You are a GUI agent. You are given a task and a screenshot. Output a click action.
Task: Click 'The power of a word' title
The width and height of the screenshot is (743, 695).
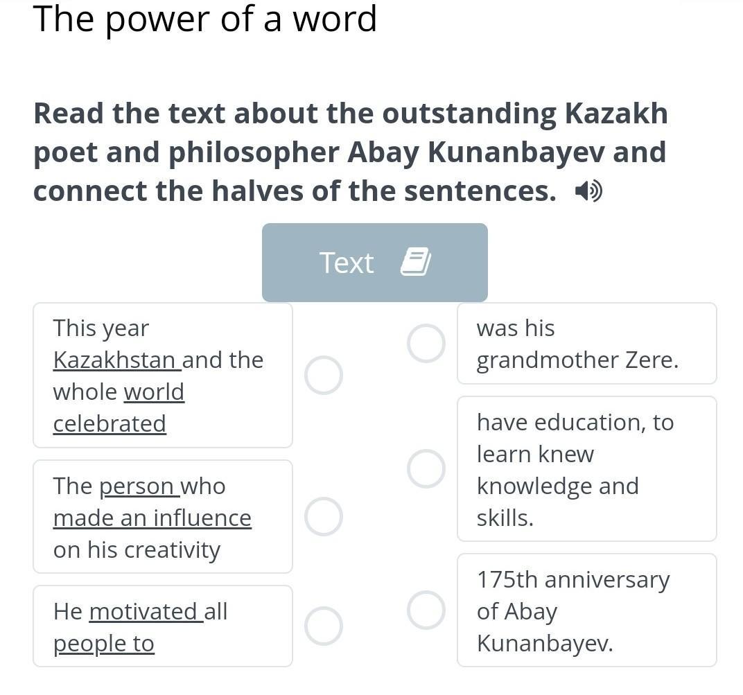pyautogui.click(x=205, y=19)
